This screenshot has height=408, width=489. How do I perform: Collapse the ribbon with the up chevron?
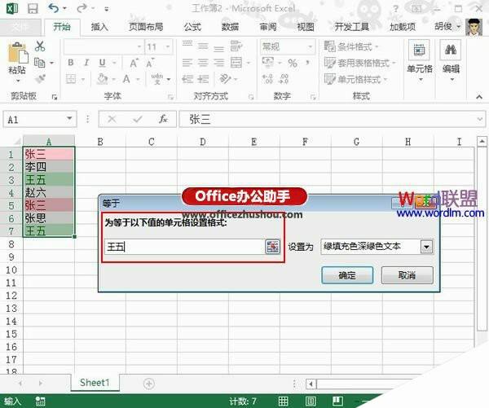(x=479, y=97)
